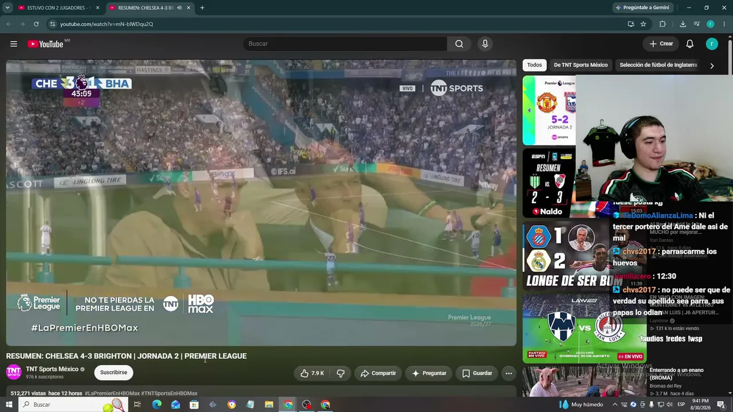Go to the YouTube home logo
The height and width of the screenshot is (412, 733).
tap(46, 44)
